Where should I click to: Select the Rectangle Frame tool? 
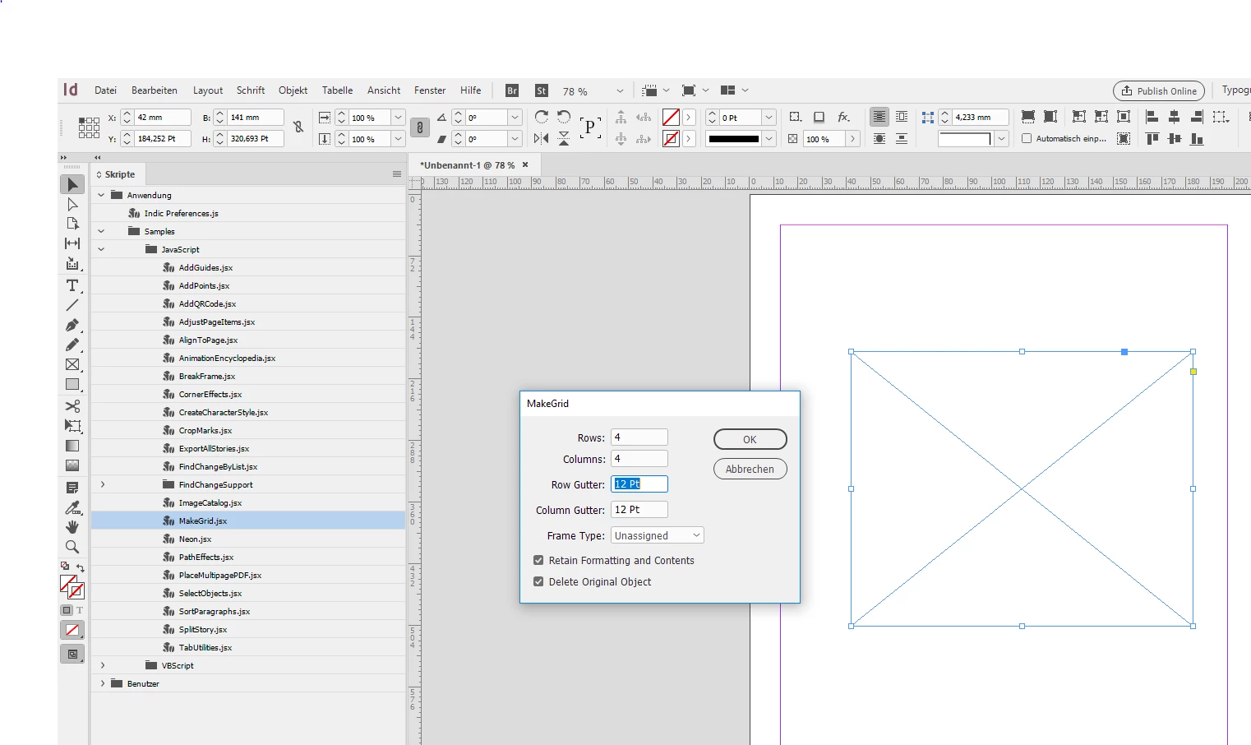(x=72, y=364)
